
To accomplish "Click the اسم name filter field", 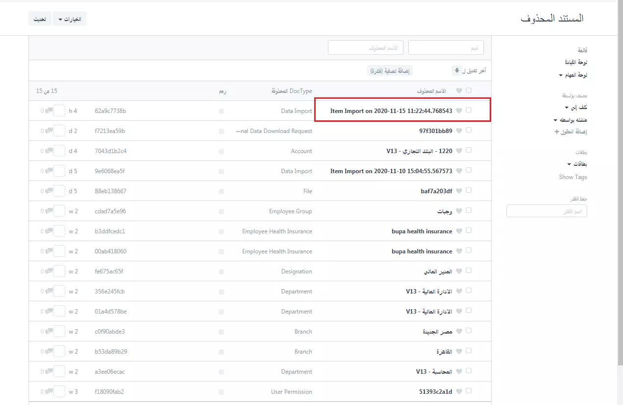I will pyautogui.click(x=446, y=47).
